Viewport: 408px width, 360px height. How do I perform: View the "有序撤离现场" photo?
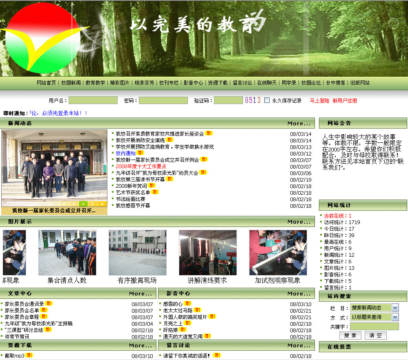(x=137, y=252)
